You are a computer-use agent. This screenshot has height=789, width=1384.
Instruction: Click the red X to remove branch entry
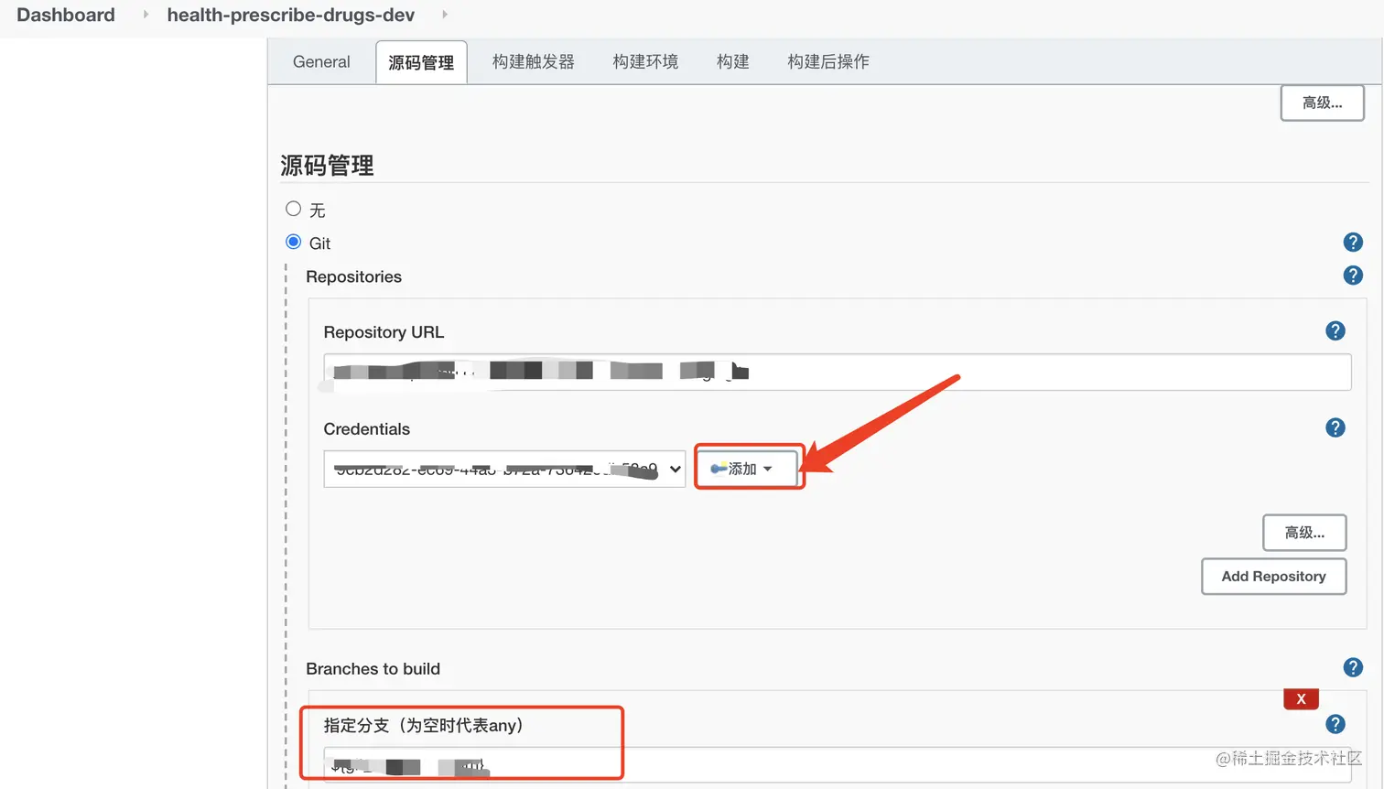coord(1301,697)
